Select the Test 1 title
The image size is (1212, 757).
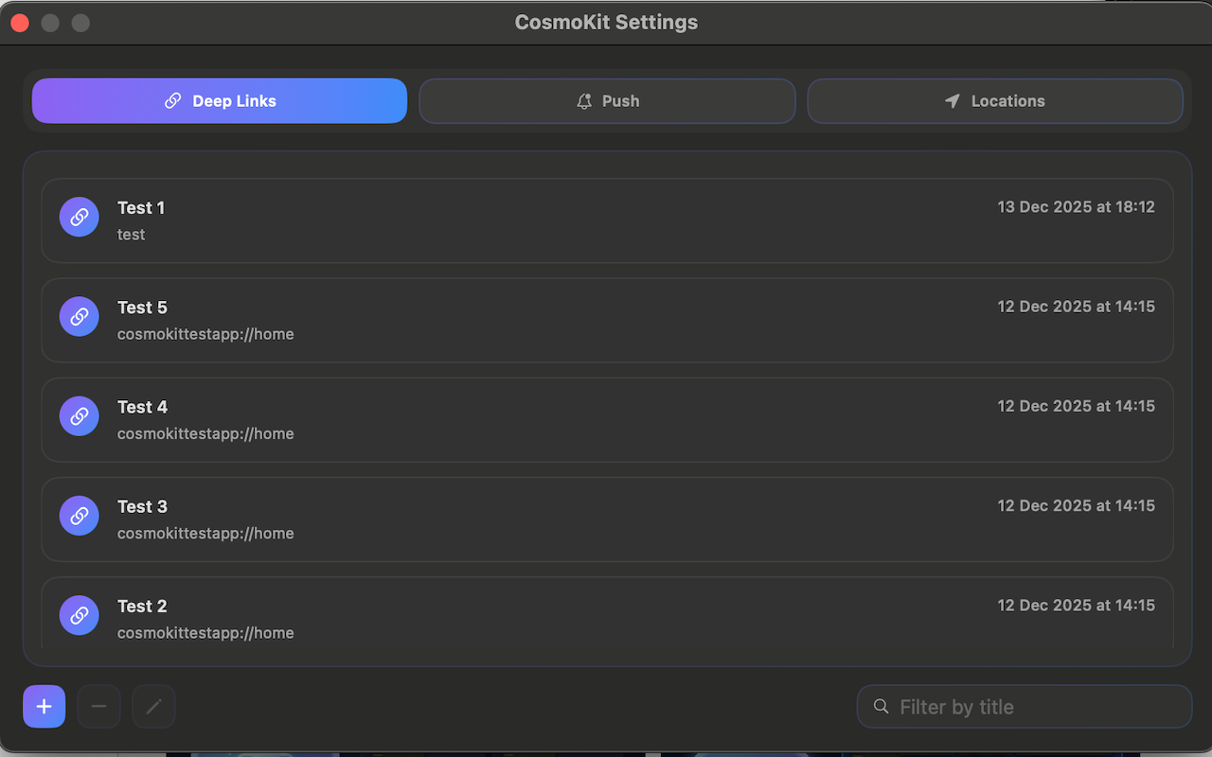141,207
